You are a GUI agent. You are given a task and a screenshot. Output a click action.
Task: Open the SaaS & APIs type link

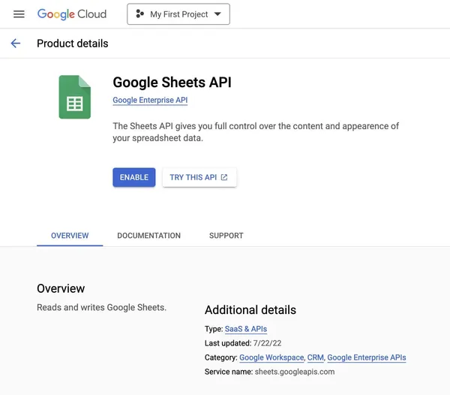[x=246, y=329]
